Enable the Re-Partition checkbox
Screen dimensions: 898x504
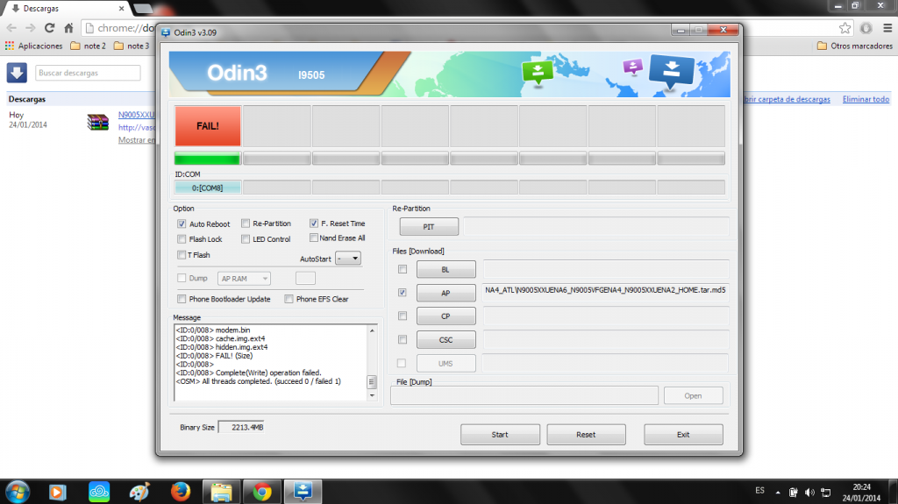point(246,224)
